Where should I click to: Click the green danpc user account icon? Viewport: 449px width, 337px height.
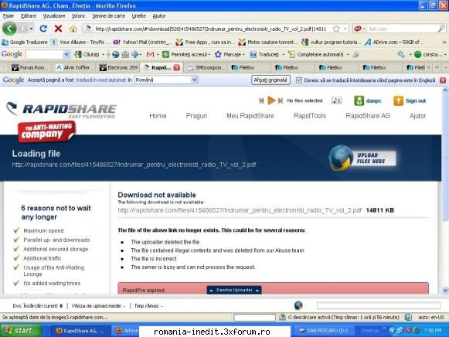(x=359, y=100)
